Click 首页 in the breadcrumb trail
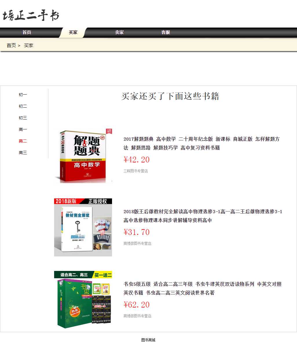Screen dimensions: 297x342 point(11,46)
